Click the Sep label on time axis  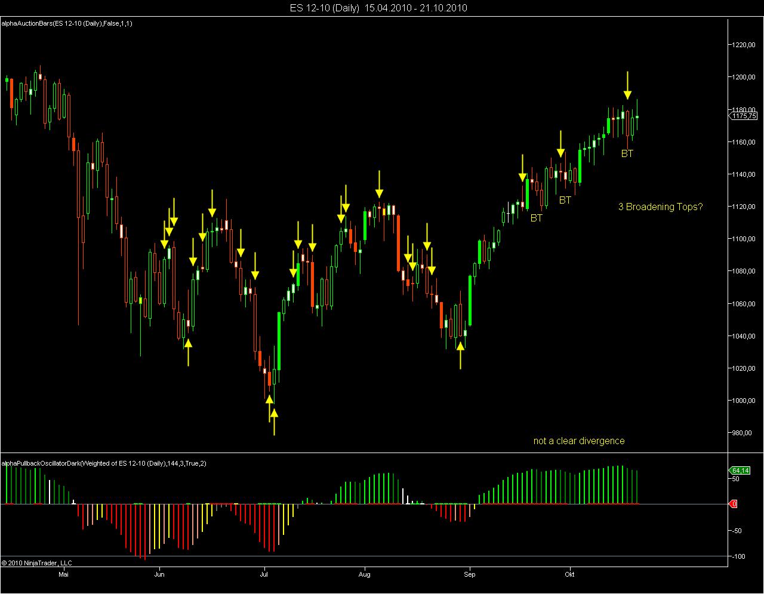click(x=469, y=575)
